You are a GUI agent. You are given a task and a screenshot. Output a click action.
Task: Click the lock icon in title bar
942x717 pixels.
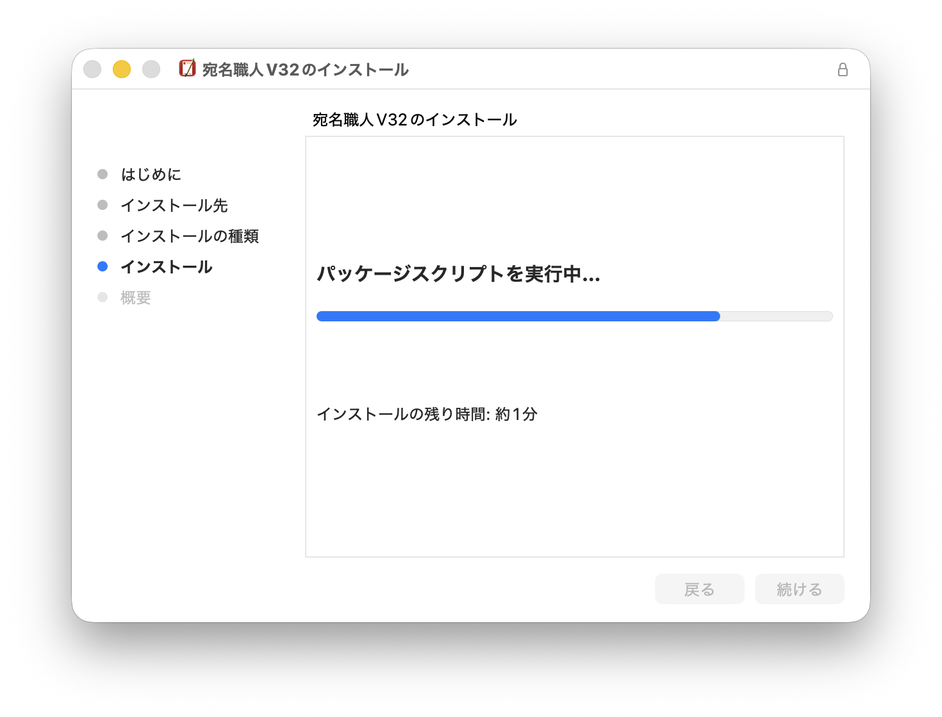843,70
